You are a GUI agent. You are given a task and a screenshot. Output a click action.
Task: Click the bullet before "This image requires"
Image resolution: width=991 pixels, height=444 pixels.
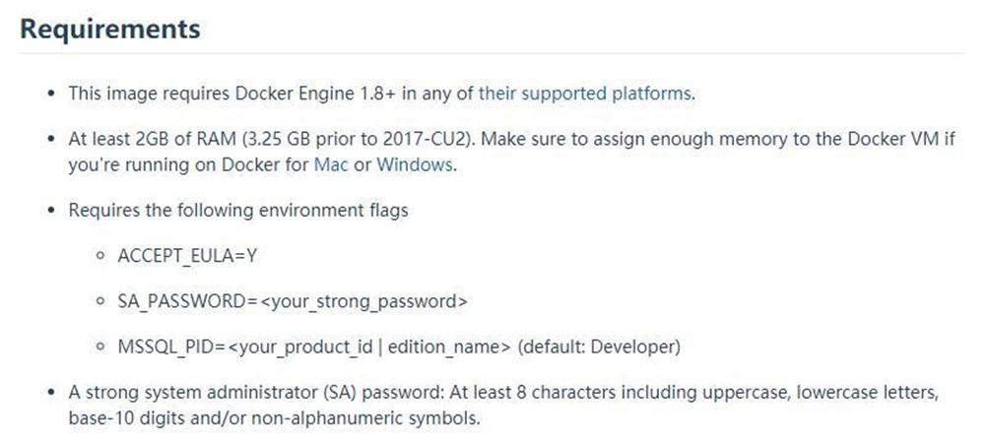tap(51, 95)
